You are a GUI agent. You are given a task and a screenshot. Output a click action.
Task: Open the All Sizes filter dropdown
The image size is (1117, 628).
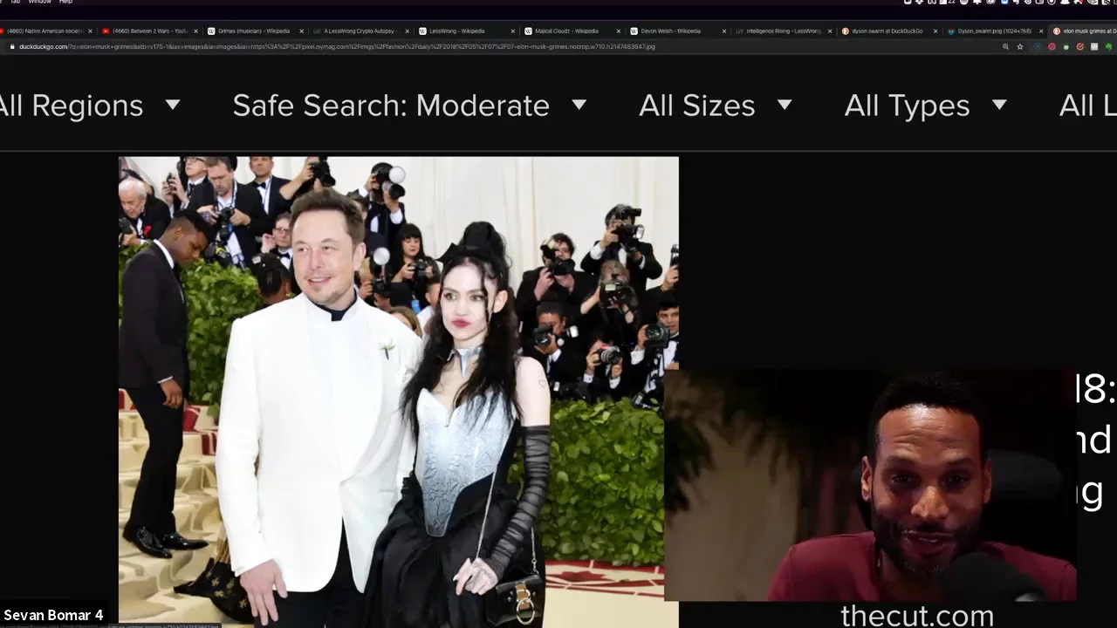click(x=715, y=106)
